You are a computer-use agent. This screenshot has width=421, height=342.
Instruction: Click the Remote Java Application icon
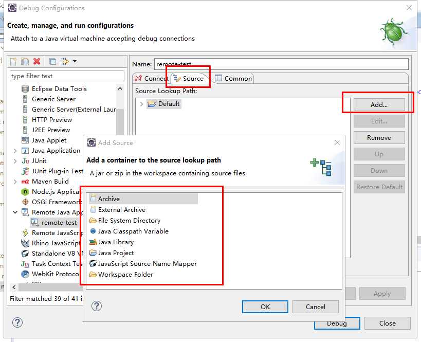click(25, 212)
